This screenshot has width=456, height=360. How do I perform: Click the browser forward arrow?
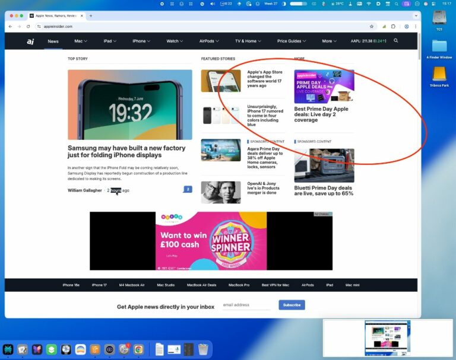[19, 27]
